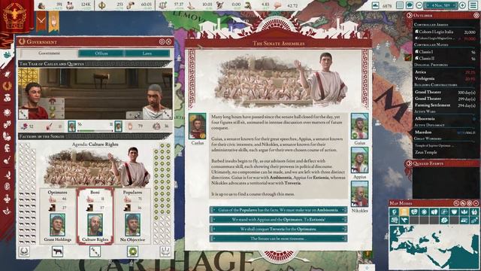Screen dimensions: 481x271
Task: Open the Roman eagle country shield
Action: click(x=15, y=15)
